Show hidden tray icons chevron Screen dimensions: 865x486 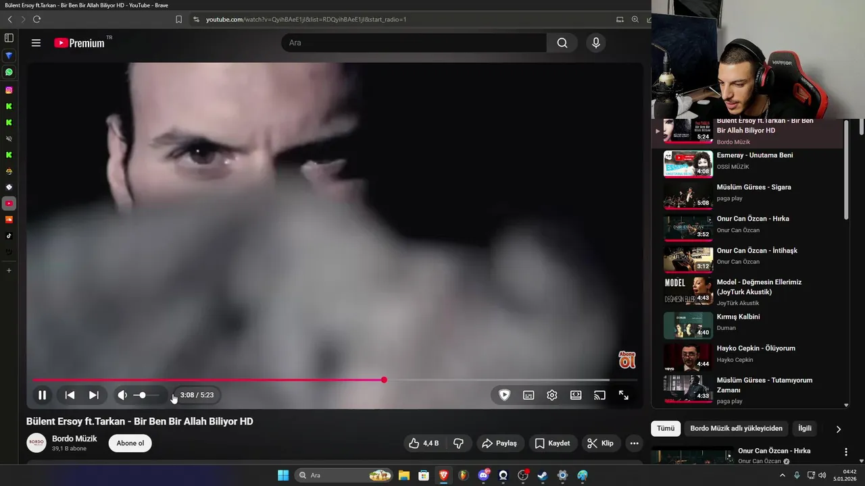coord(783,475)
